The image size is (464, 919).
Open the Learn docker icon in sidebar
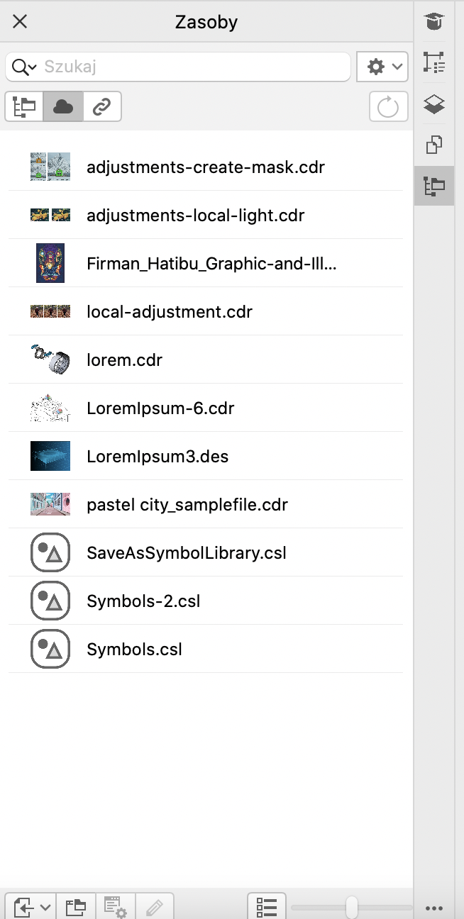click(434, 22)
